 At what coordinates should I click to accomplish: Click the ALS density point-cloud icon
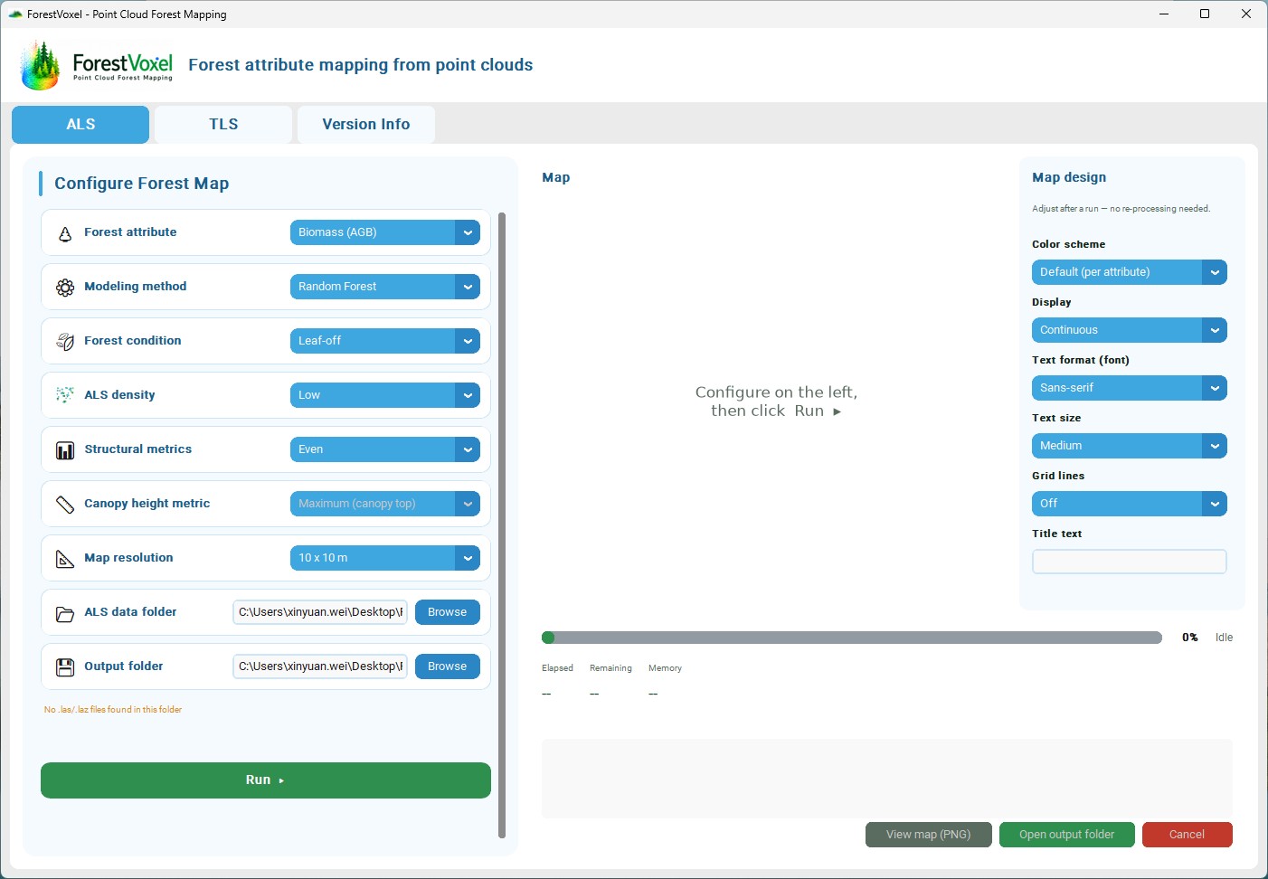point(65,395)
